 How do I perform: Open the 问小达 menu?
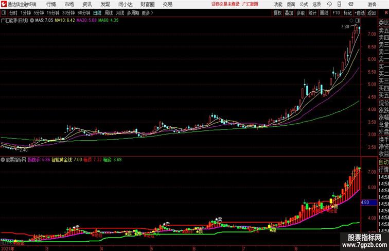coord(125,4)
